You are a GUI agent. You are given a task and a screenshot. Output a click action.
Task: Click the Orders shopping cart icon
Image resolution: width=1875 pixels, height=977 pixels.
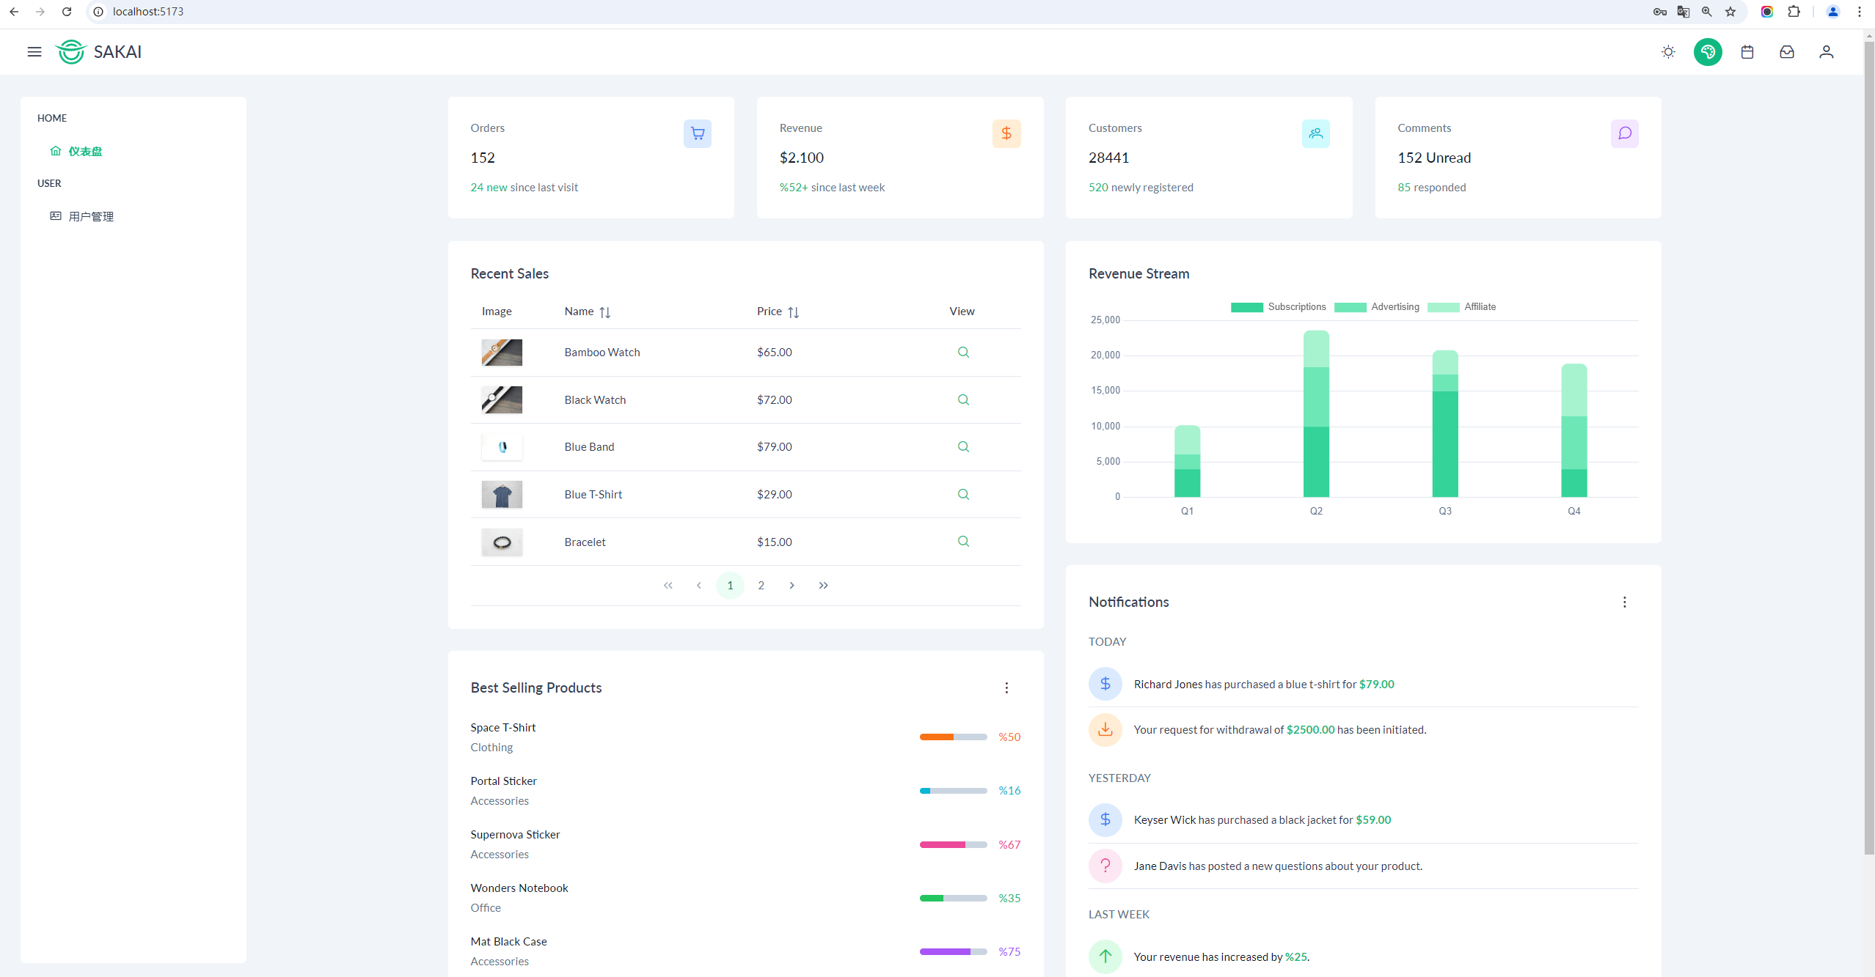pyautogui.click(x=698, y=133)
